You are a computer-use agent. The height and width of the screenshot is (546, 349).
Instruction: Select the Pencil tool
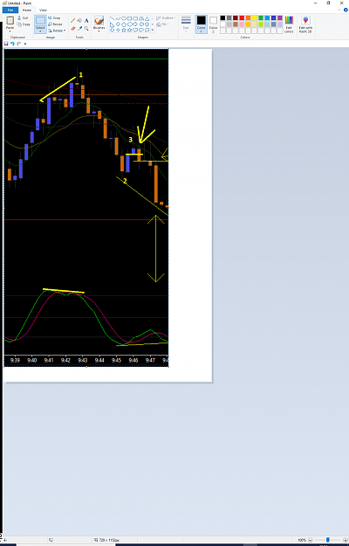pos(72,20)
